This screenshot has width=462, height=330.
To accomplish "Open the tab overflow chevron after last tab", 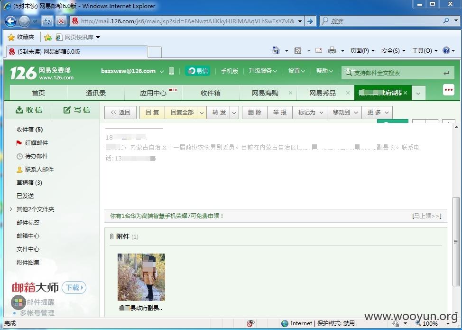I will [x=418, y=94].
